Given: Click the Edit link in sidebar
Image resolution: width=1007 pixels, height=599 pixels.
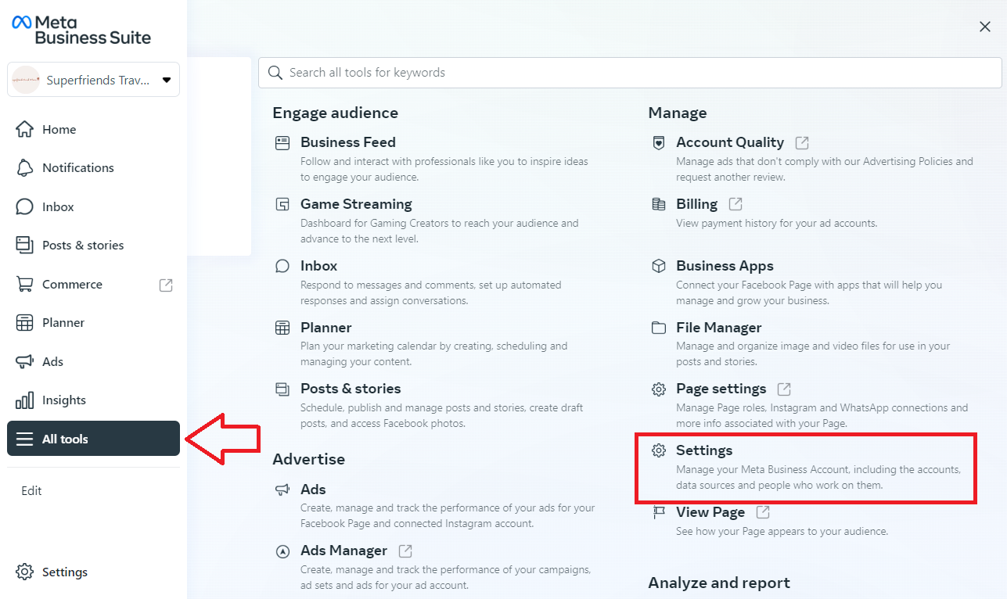Looking at the screenshot, I should tap(31, 491).
